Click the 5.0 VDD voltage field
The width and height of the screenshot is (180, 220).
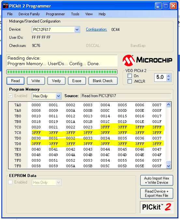click(160, 77)
